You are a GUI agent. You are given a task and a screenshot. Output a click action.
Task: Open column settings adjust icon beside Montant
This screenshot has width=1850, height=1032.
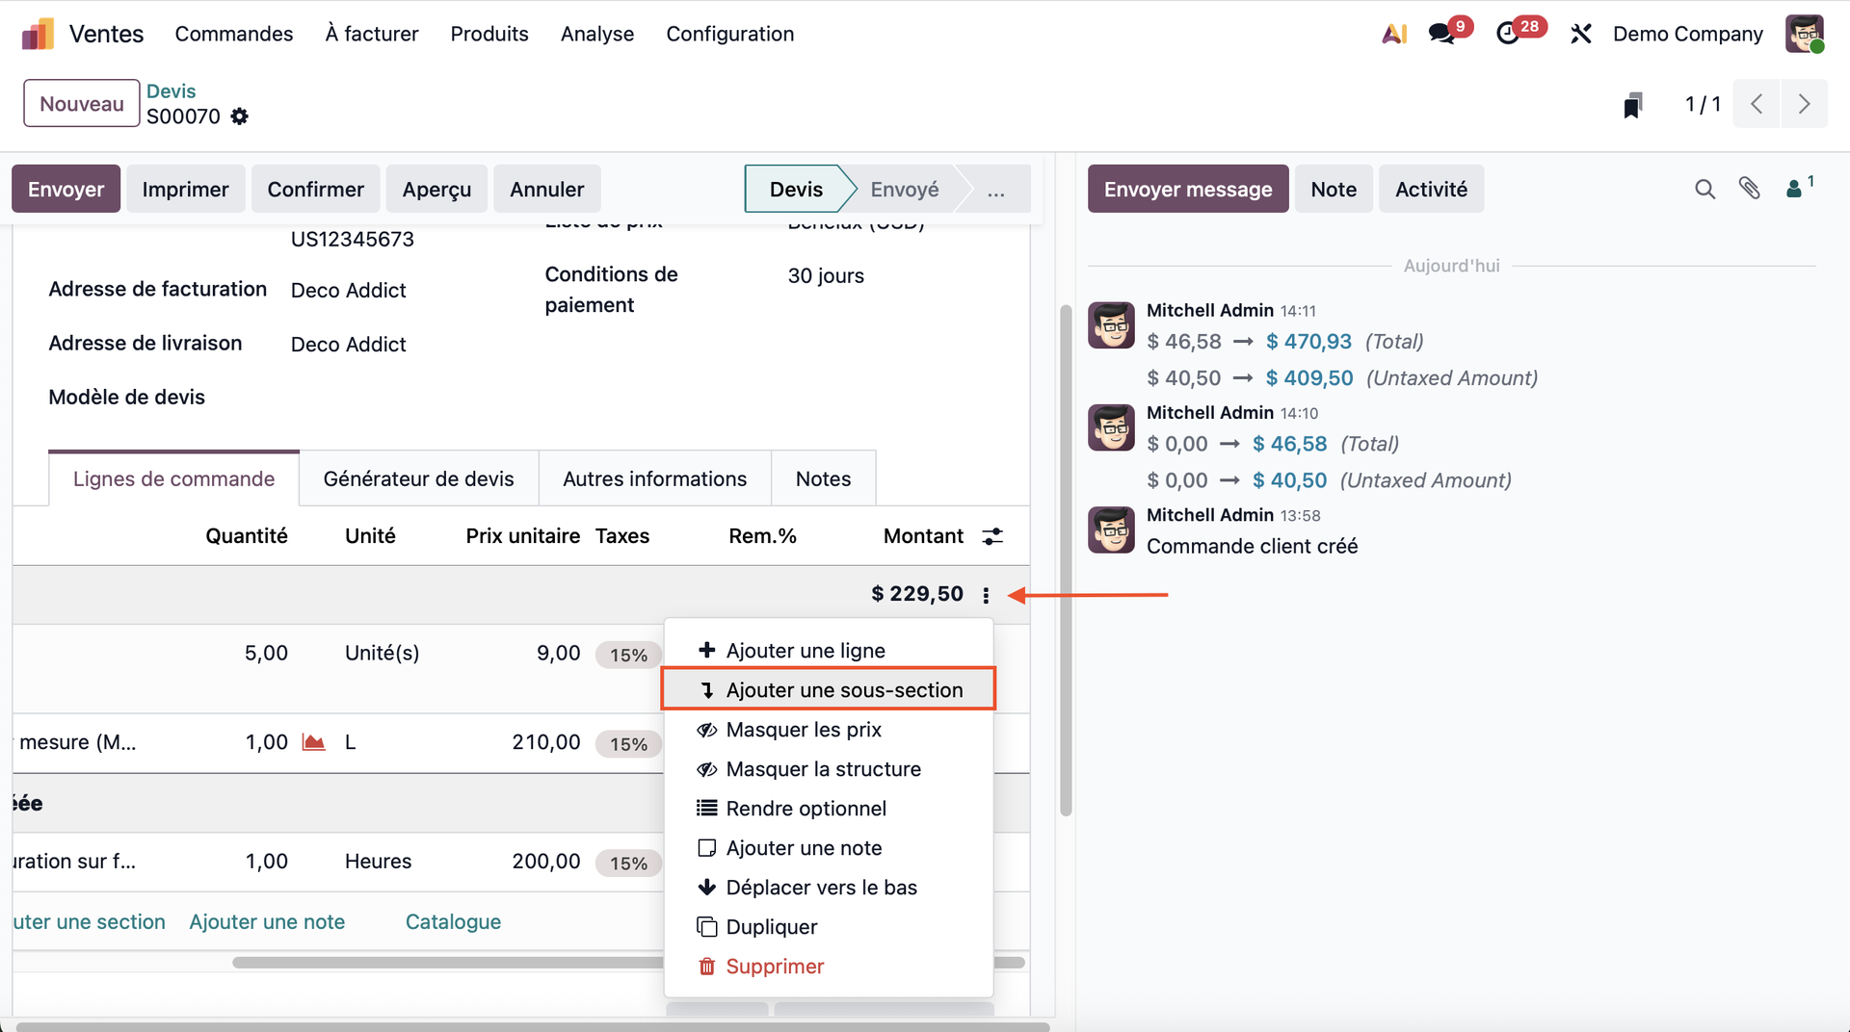point(992,536)
